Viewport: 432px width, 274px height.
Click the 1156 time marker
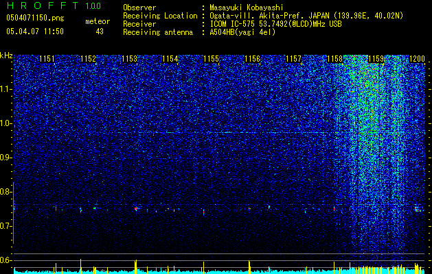252,59
